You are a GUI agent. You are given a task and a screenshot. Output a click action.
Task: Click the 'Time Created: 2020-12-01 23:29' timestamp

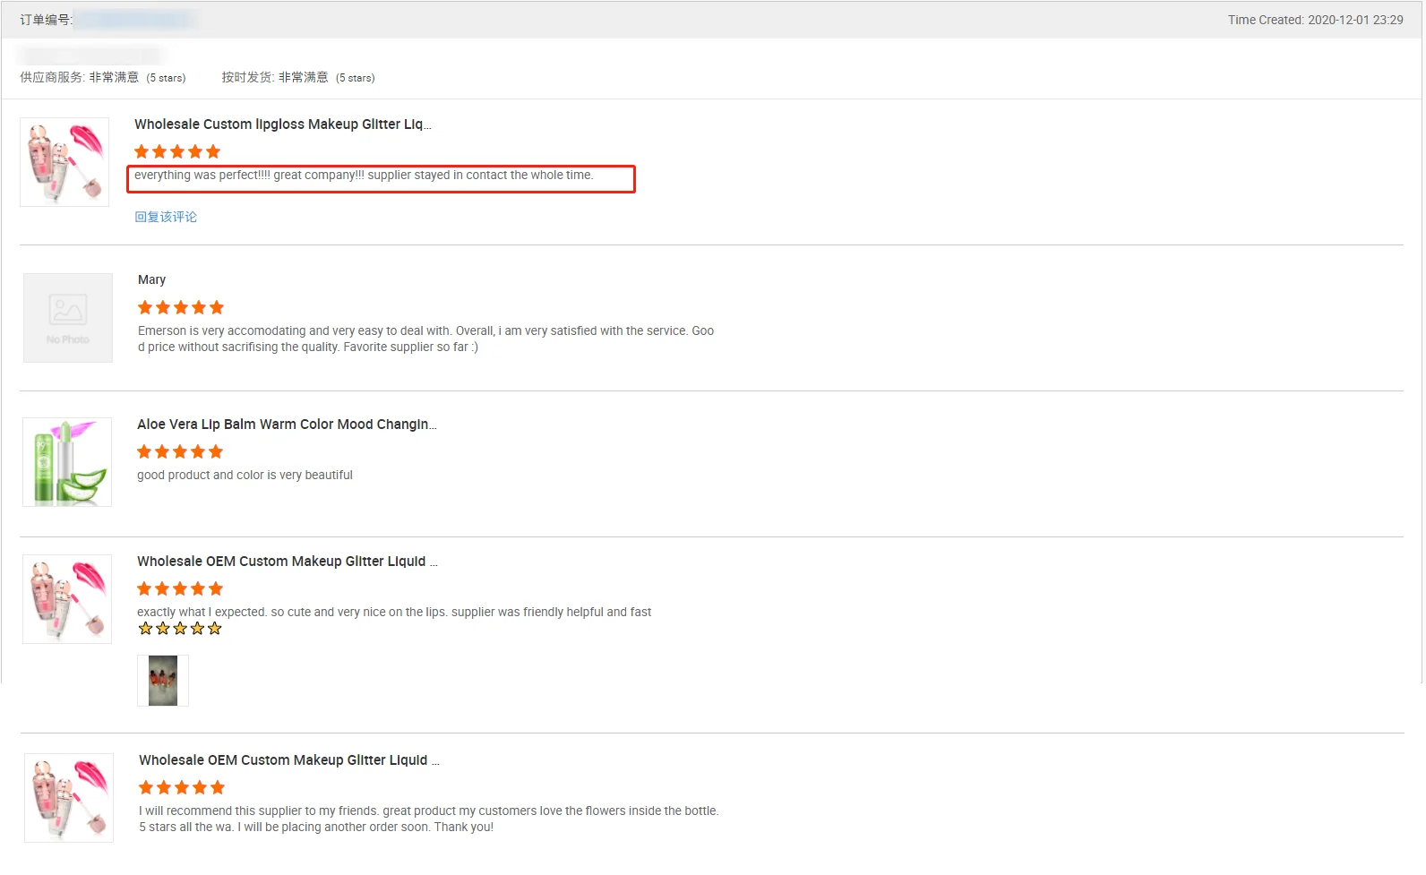(x=1316, y=20)
